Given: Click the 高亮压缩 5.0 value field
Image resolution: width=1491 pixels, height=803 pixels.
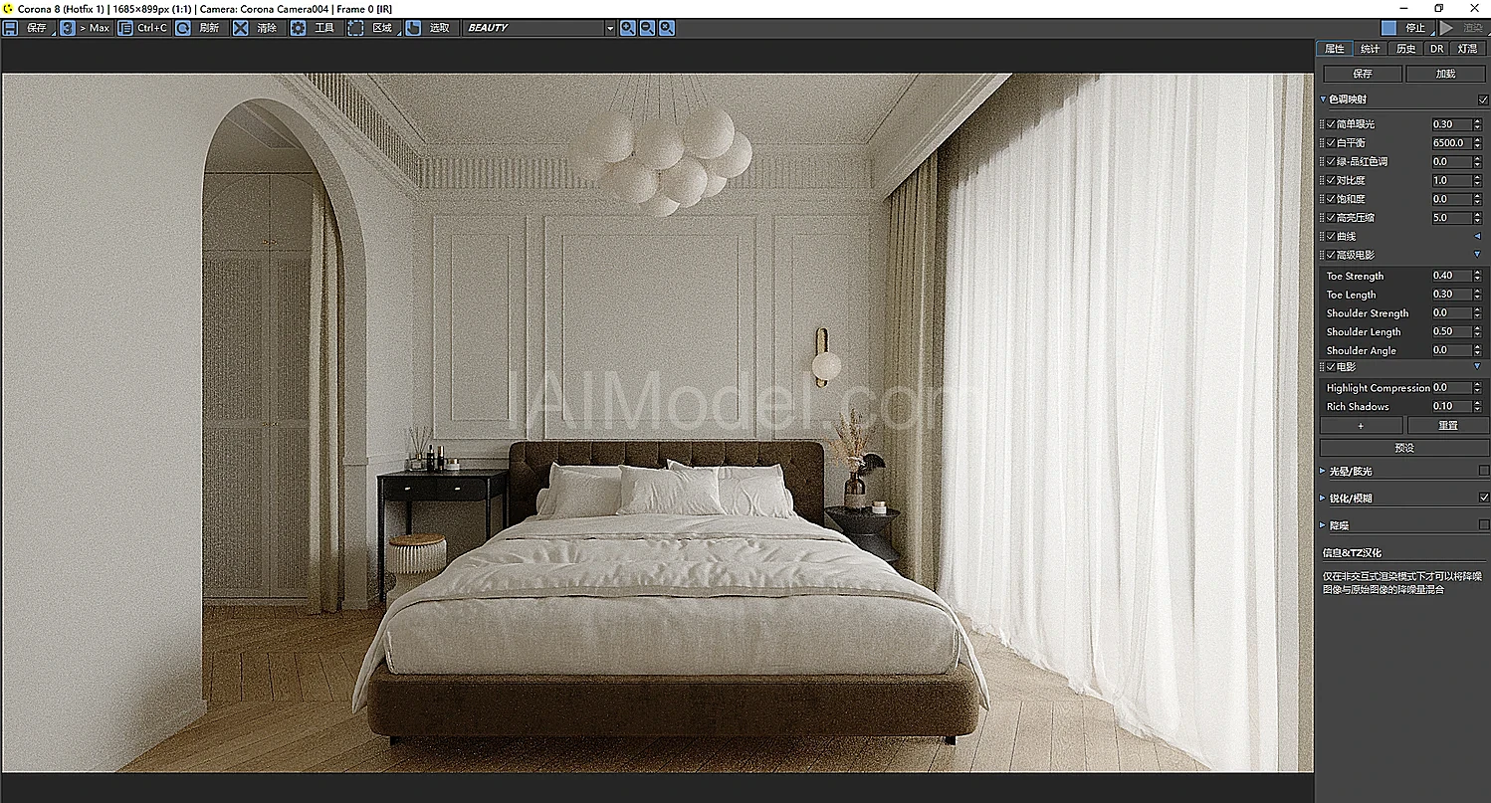Looking at the screenshot, I should coord(1451,217).
